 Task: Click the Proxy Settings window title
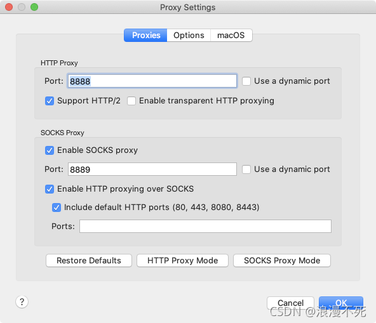point(188,8)
